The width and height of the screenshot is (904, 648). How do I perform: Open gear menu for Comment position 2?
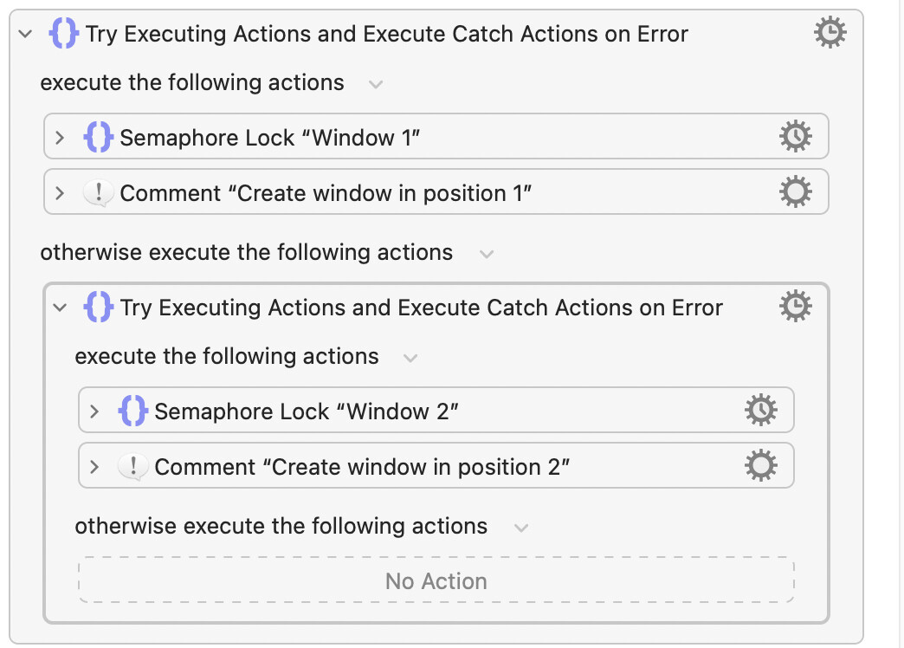[x=761, y=465]
